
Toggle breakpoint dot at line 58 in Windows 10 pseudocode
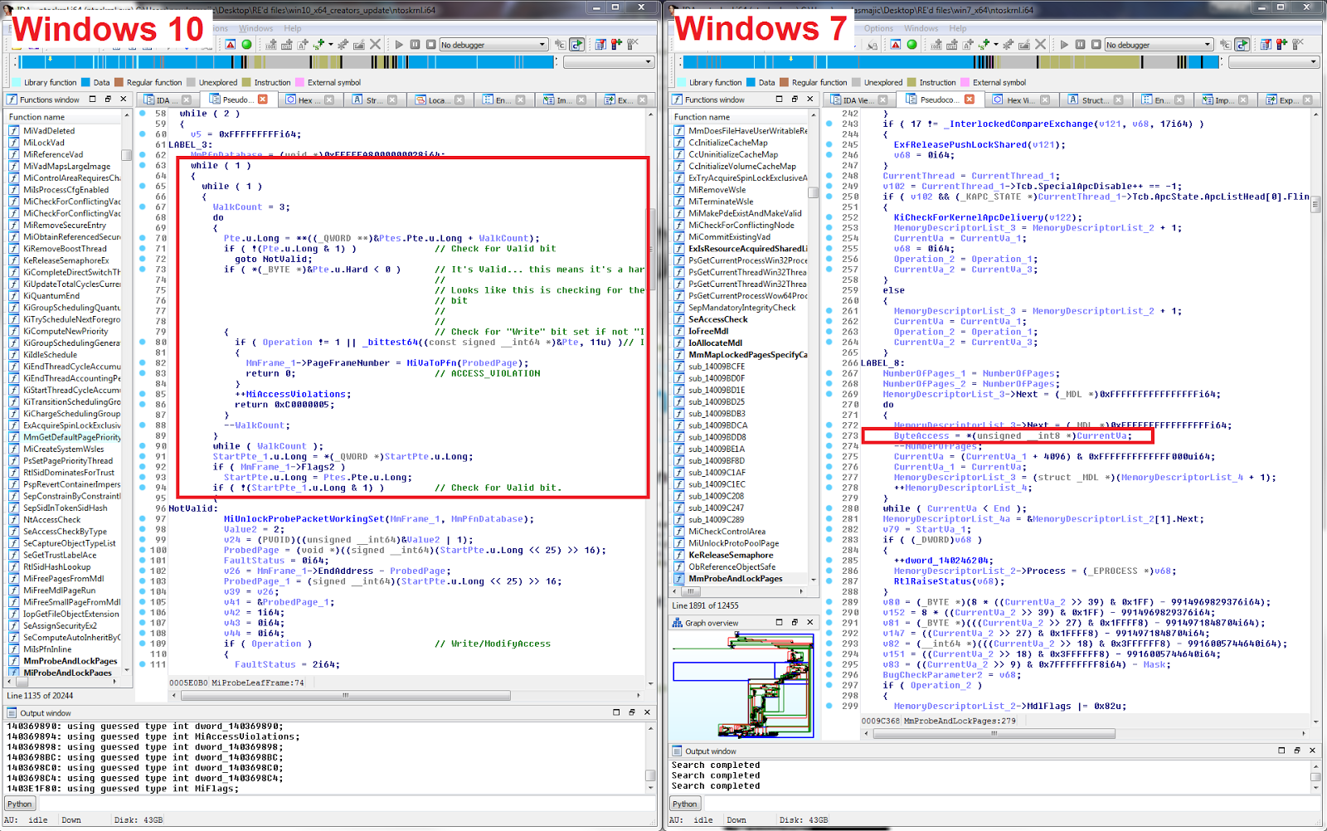143,114
